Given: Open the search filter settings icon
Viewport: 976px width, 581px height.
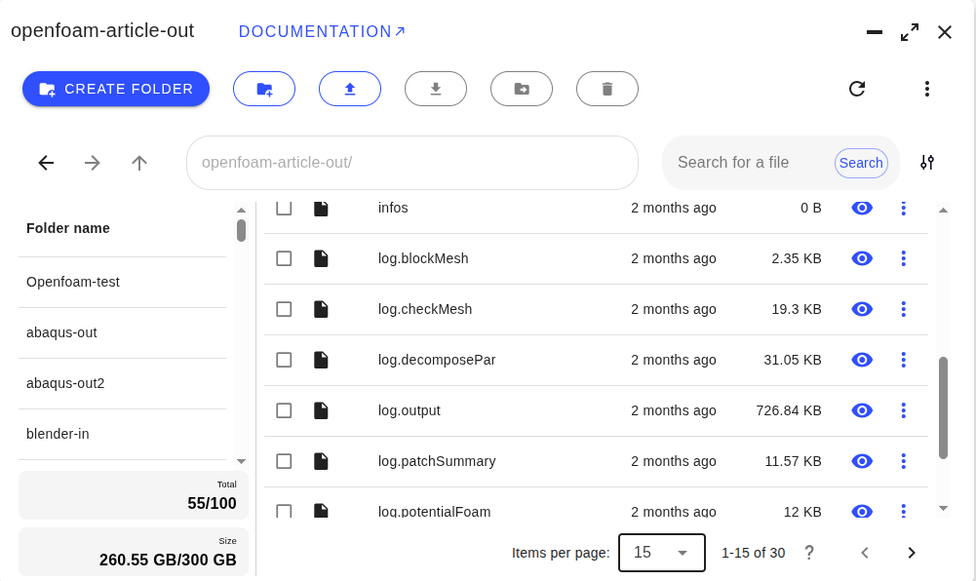Looking at the screenshot, I should tap(927, 163).
